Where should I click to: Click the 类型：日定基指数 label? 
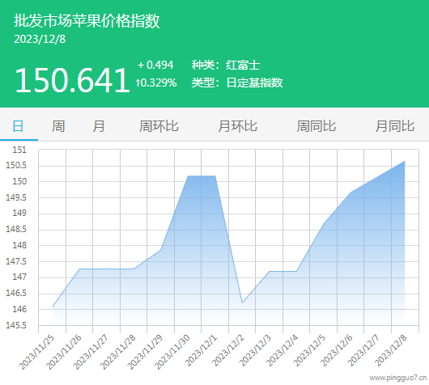(237, 82)
